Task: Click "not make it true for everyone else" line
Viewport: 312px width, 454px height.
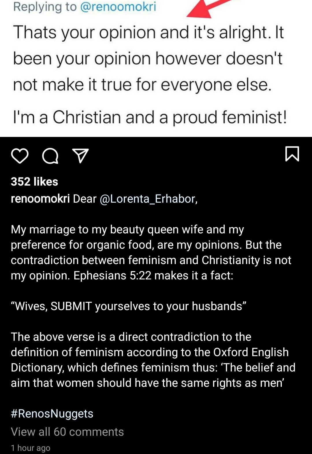Action: pos(142,85)
